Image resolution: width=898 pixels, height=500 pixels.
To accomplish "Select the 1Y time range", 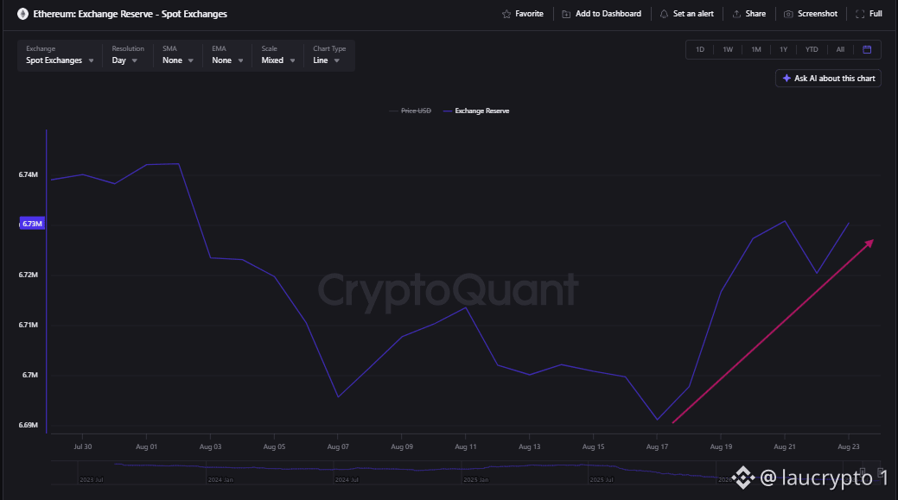I will (783, 50).
